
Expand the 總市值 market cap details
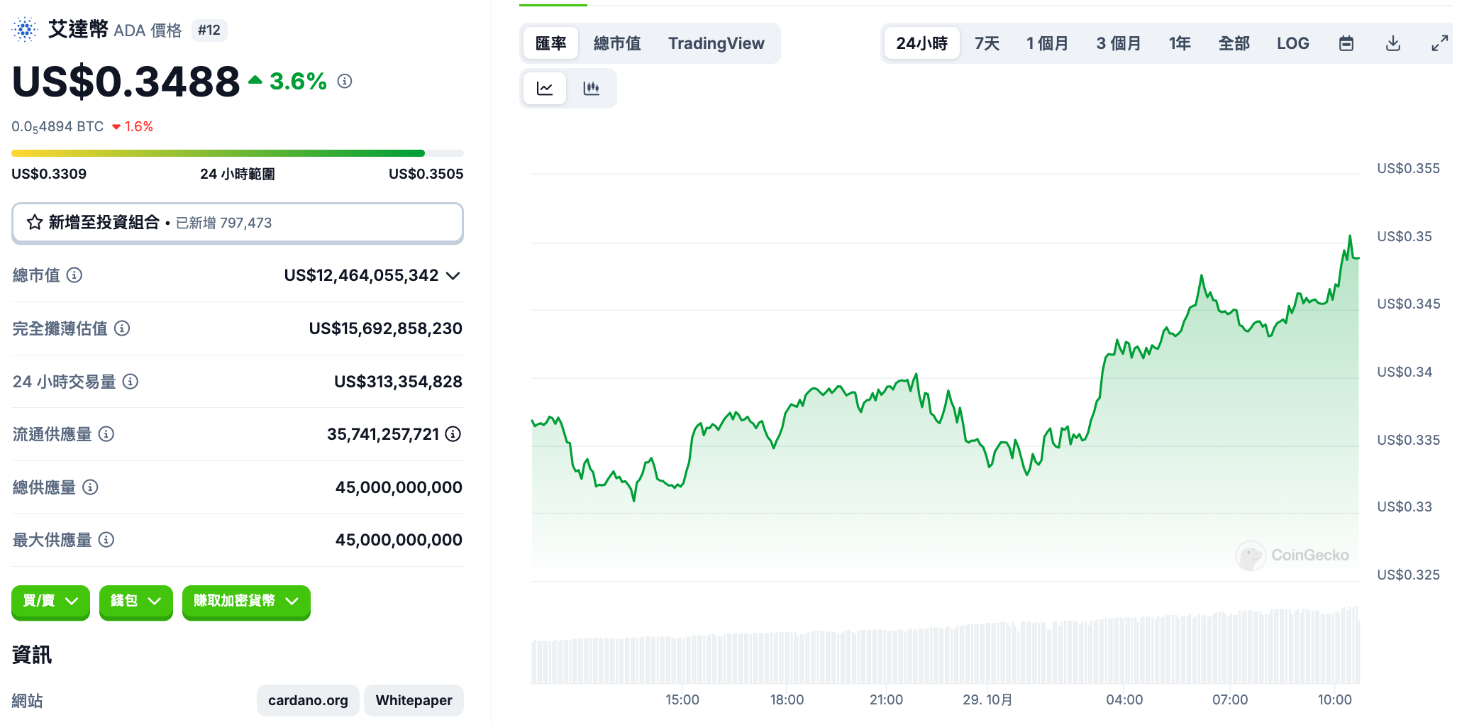pyautogui.click(x=453, y=276)
